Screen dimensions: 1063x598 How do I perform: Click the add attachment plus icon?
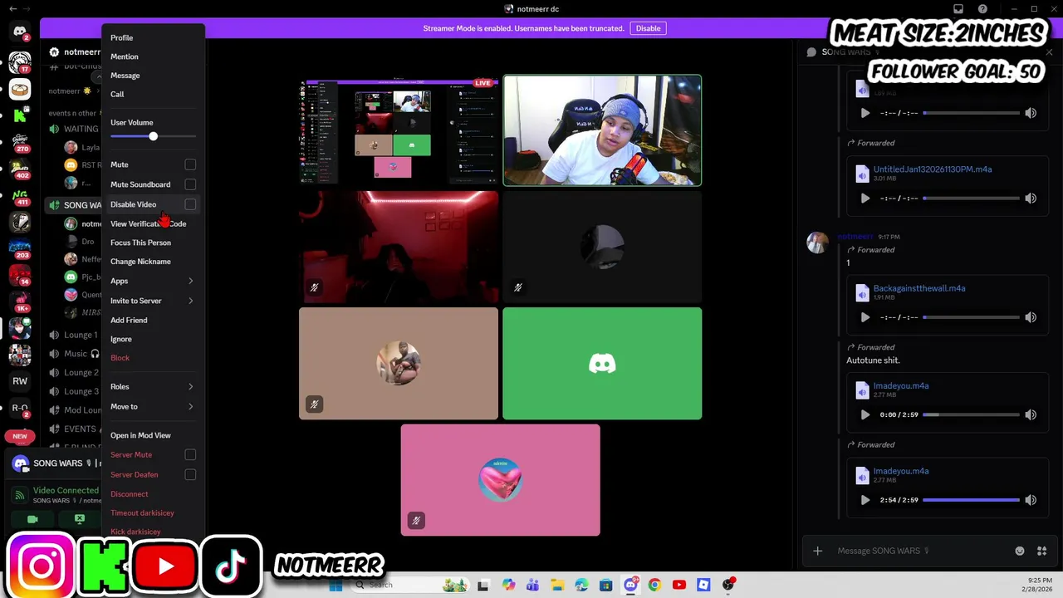pyautogui.click(x=817, y=551)
